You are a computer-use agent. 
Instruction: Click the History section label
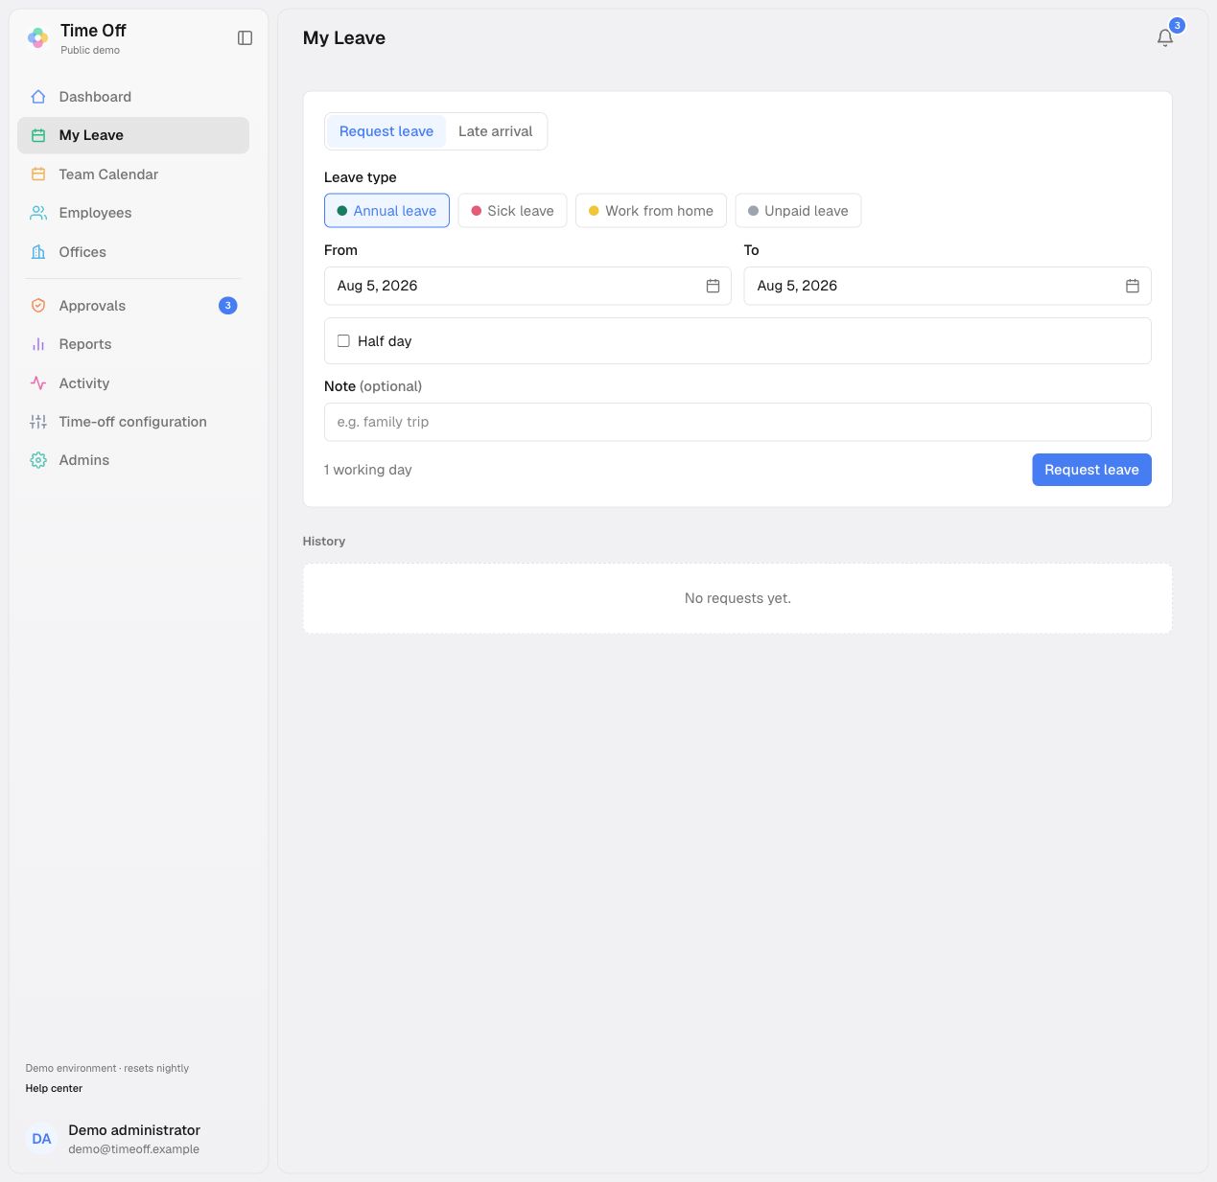[324, 542]
